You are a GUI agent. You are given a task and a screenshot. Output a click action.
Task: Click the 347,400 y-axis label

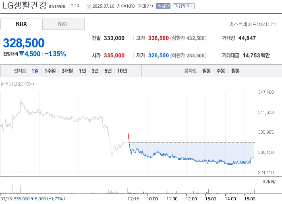(266, 92)
